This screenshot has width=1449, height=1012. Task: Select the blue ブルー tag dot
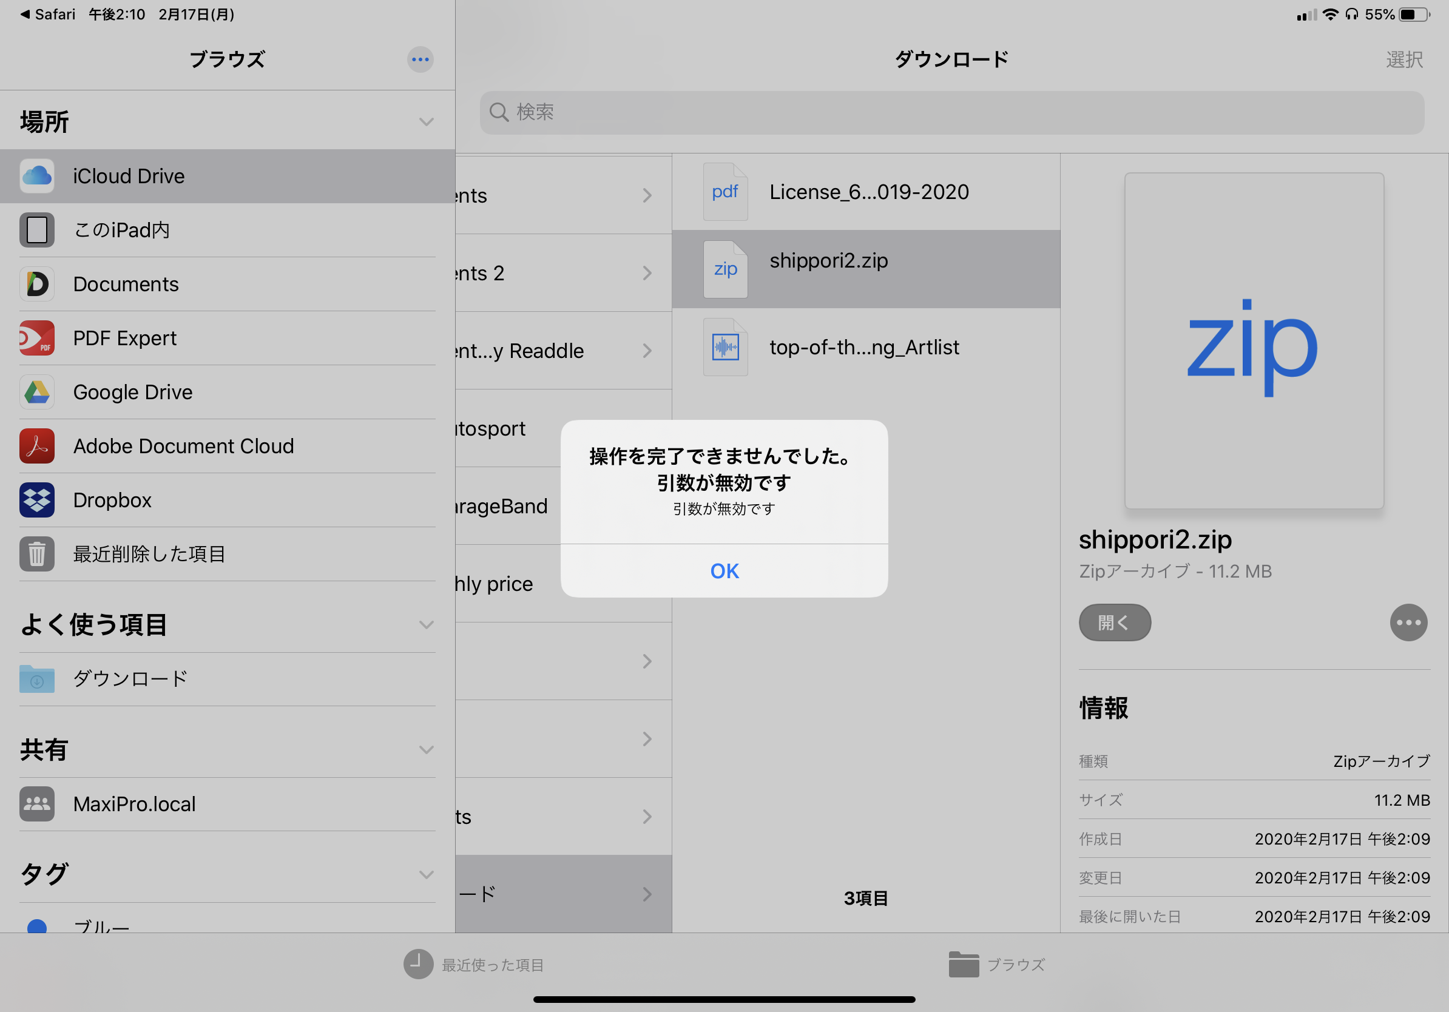(x=37, y=926)
